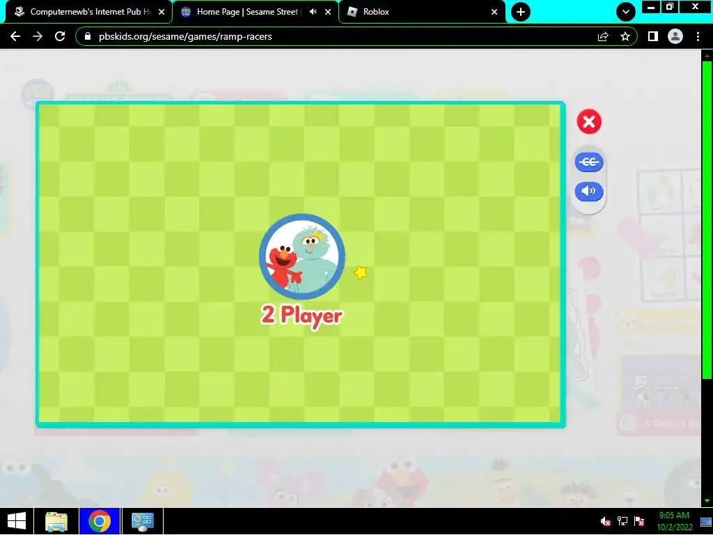
Task: Close the Sesame Street tab
Action: (x=328, y=12)
